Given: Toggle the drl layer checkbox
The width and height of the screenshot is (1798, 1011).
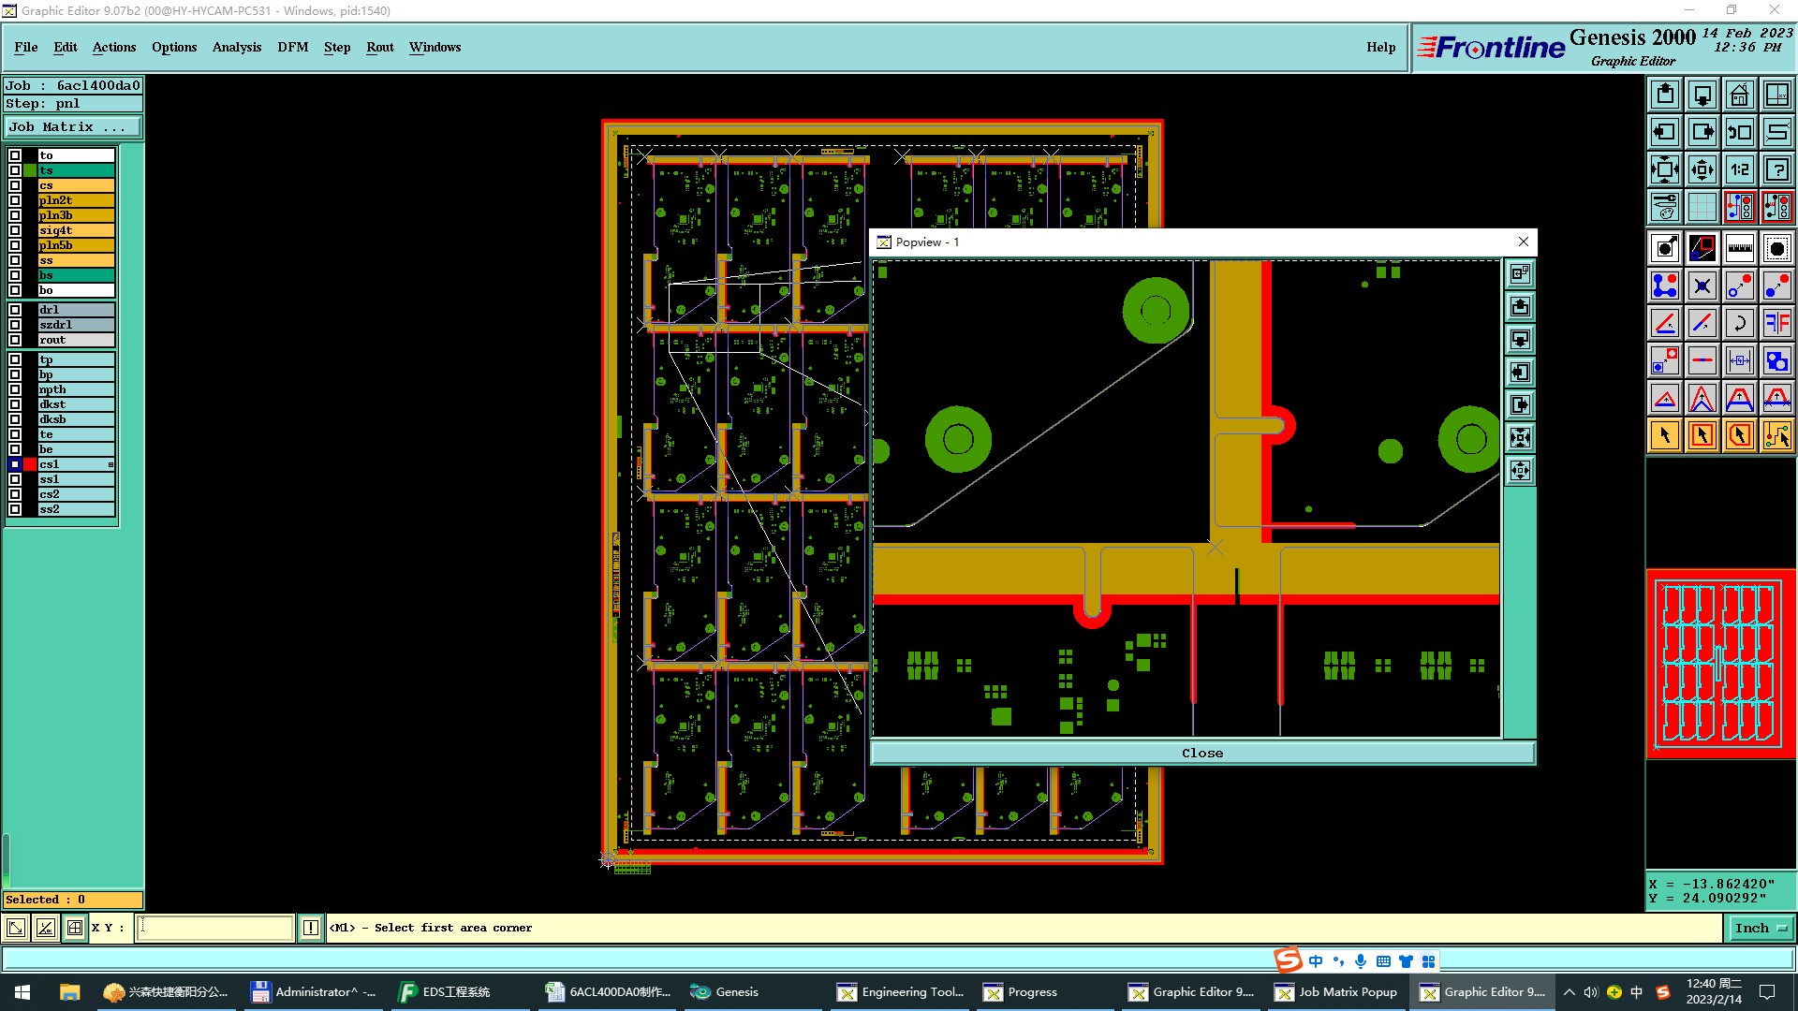Looking at the screenshot, I should click(x=15, y=310).
